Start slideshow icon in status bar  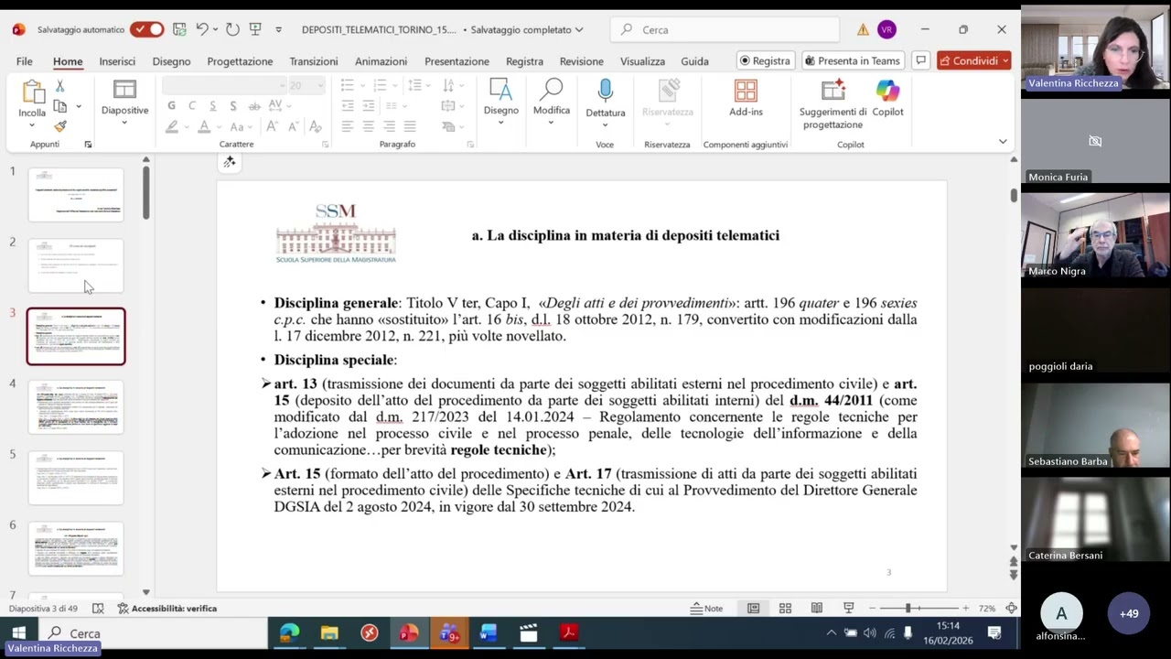point(849,609)
